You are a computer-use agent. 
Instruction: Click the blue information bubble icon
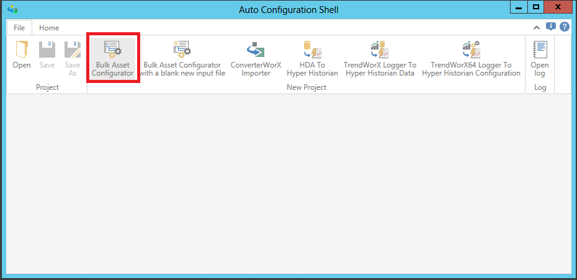click(550, 27)
